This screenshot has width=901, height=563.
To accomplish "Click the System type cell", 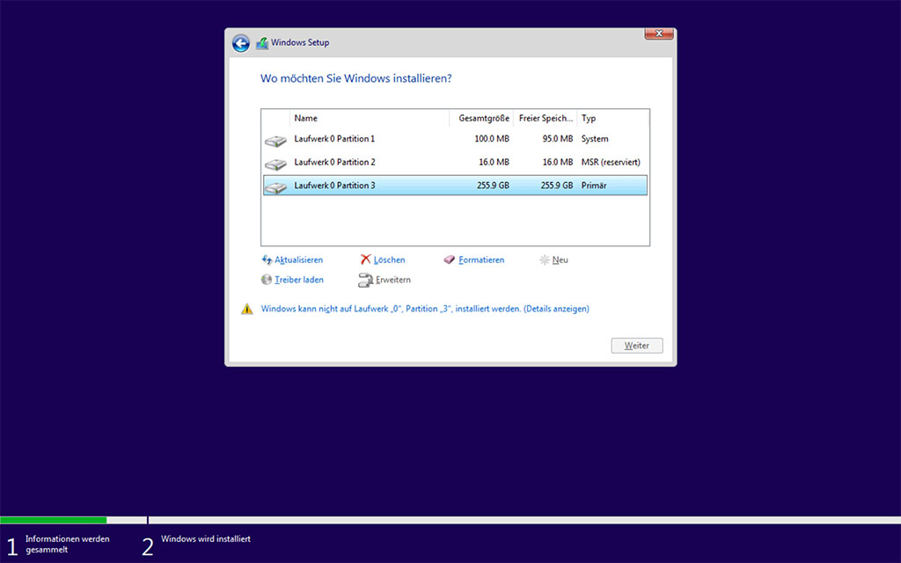I will coord(595,139).
